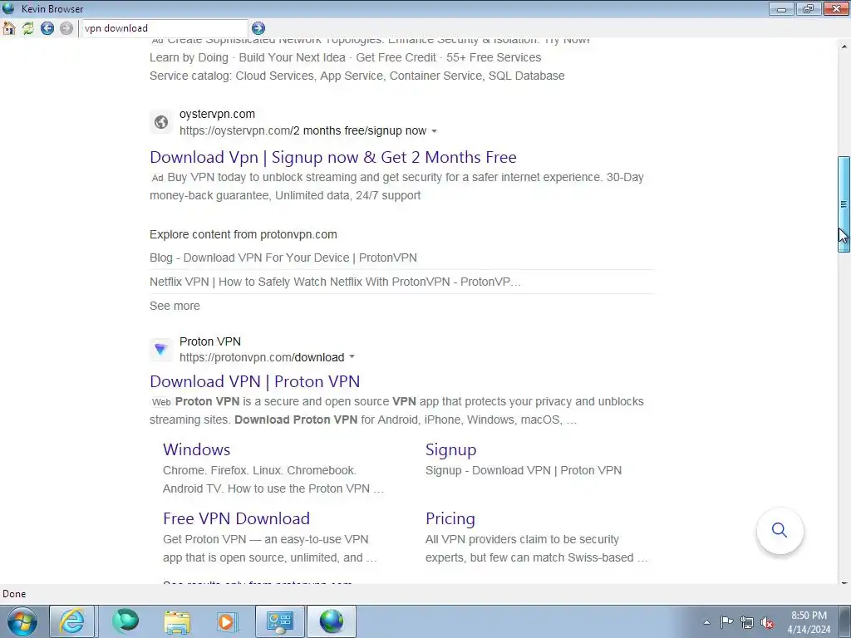Viewport: 851px width, 638px height.
Task: Submit address with the blue Go arrow
Action: pos(258,28)
